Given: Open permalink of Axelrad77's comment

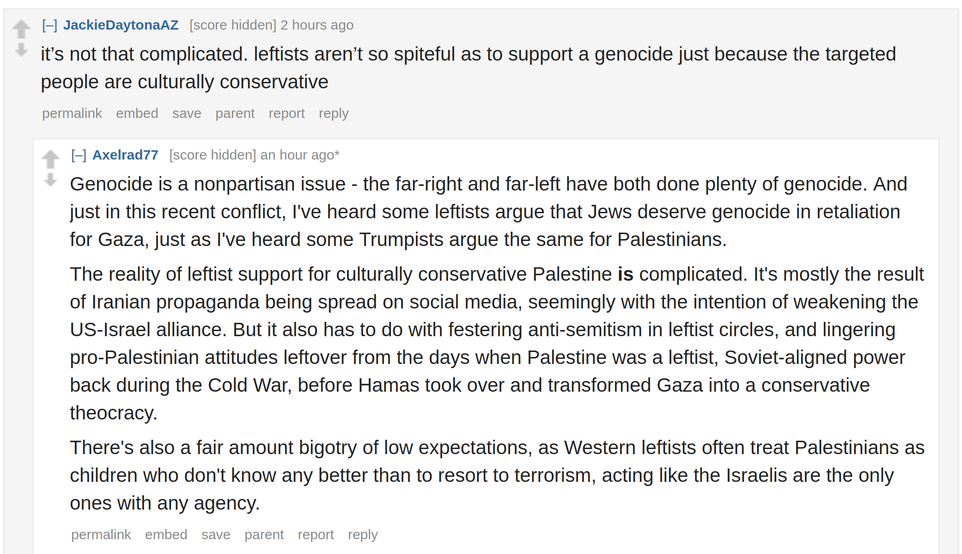Looking at the screenshot, I should tap(101, 535).
